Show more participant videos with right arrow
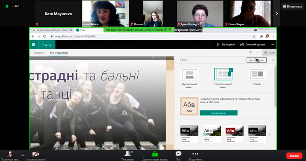Image resolution: width=306 pixels, height=161 pixels. [277, 13]
